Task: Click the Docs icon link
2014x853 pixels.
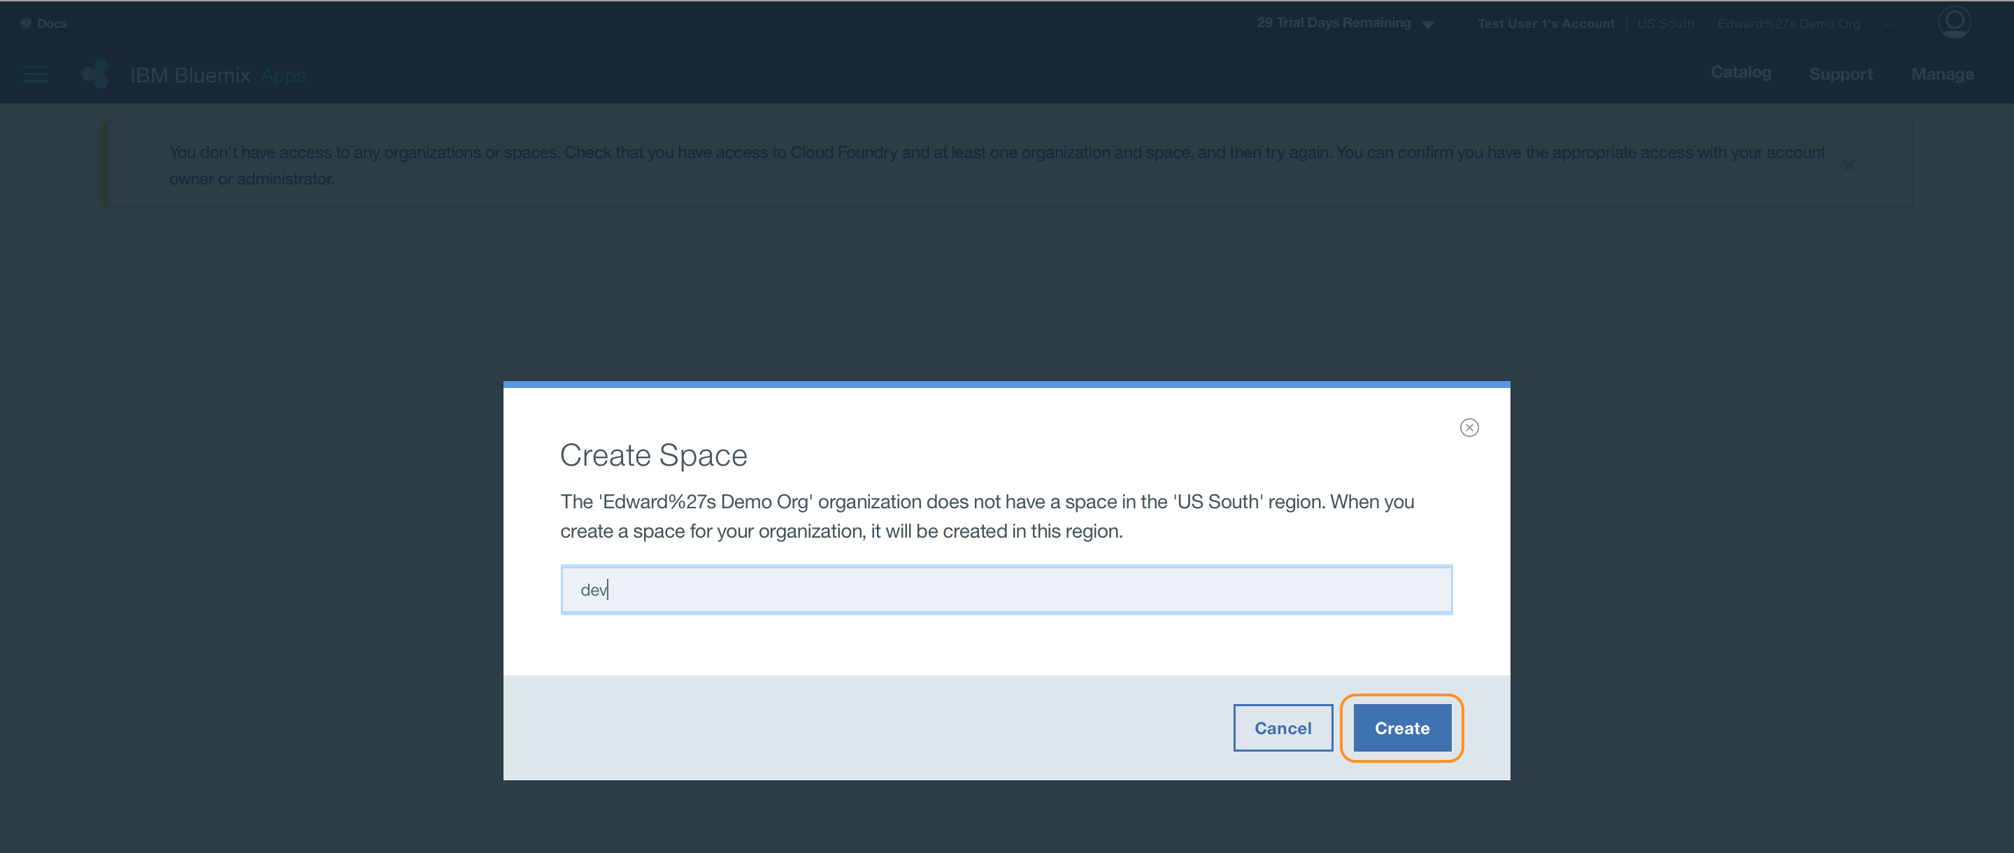Action: coord(27,24)
